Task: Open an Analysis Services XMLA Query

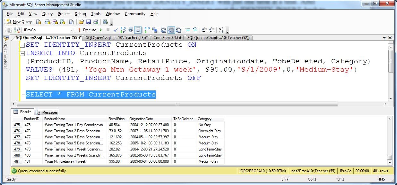Action: click(63, 22)
